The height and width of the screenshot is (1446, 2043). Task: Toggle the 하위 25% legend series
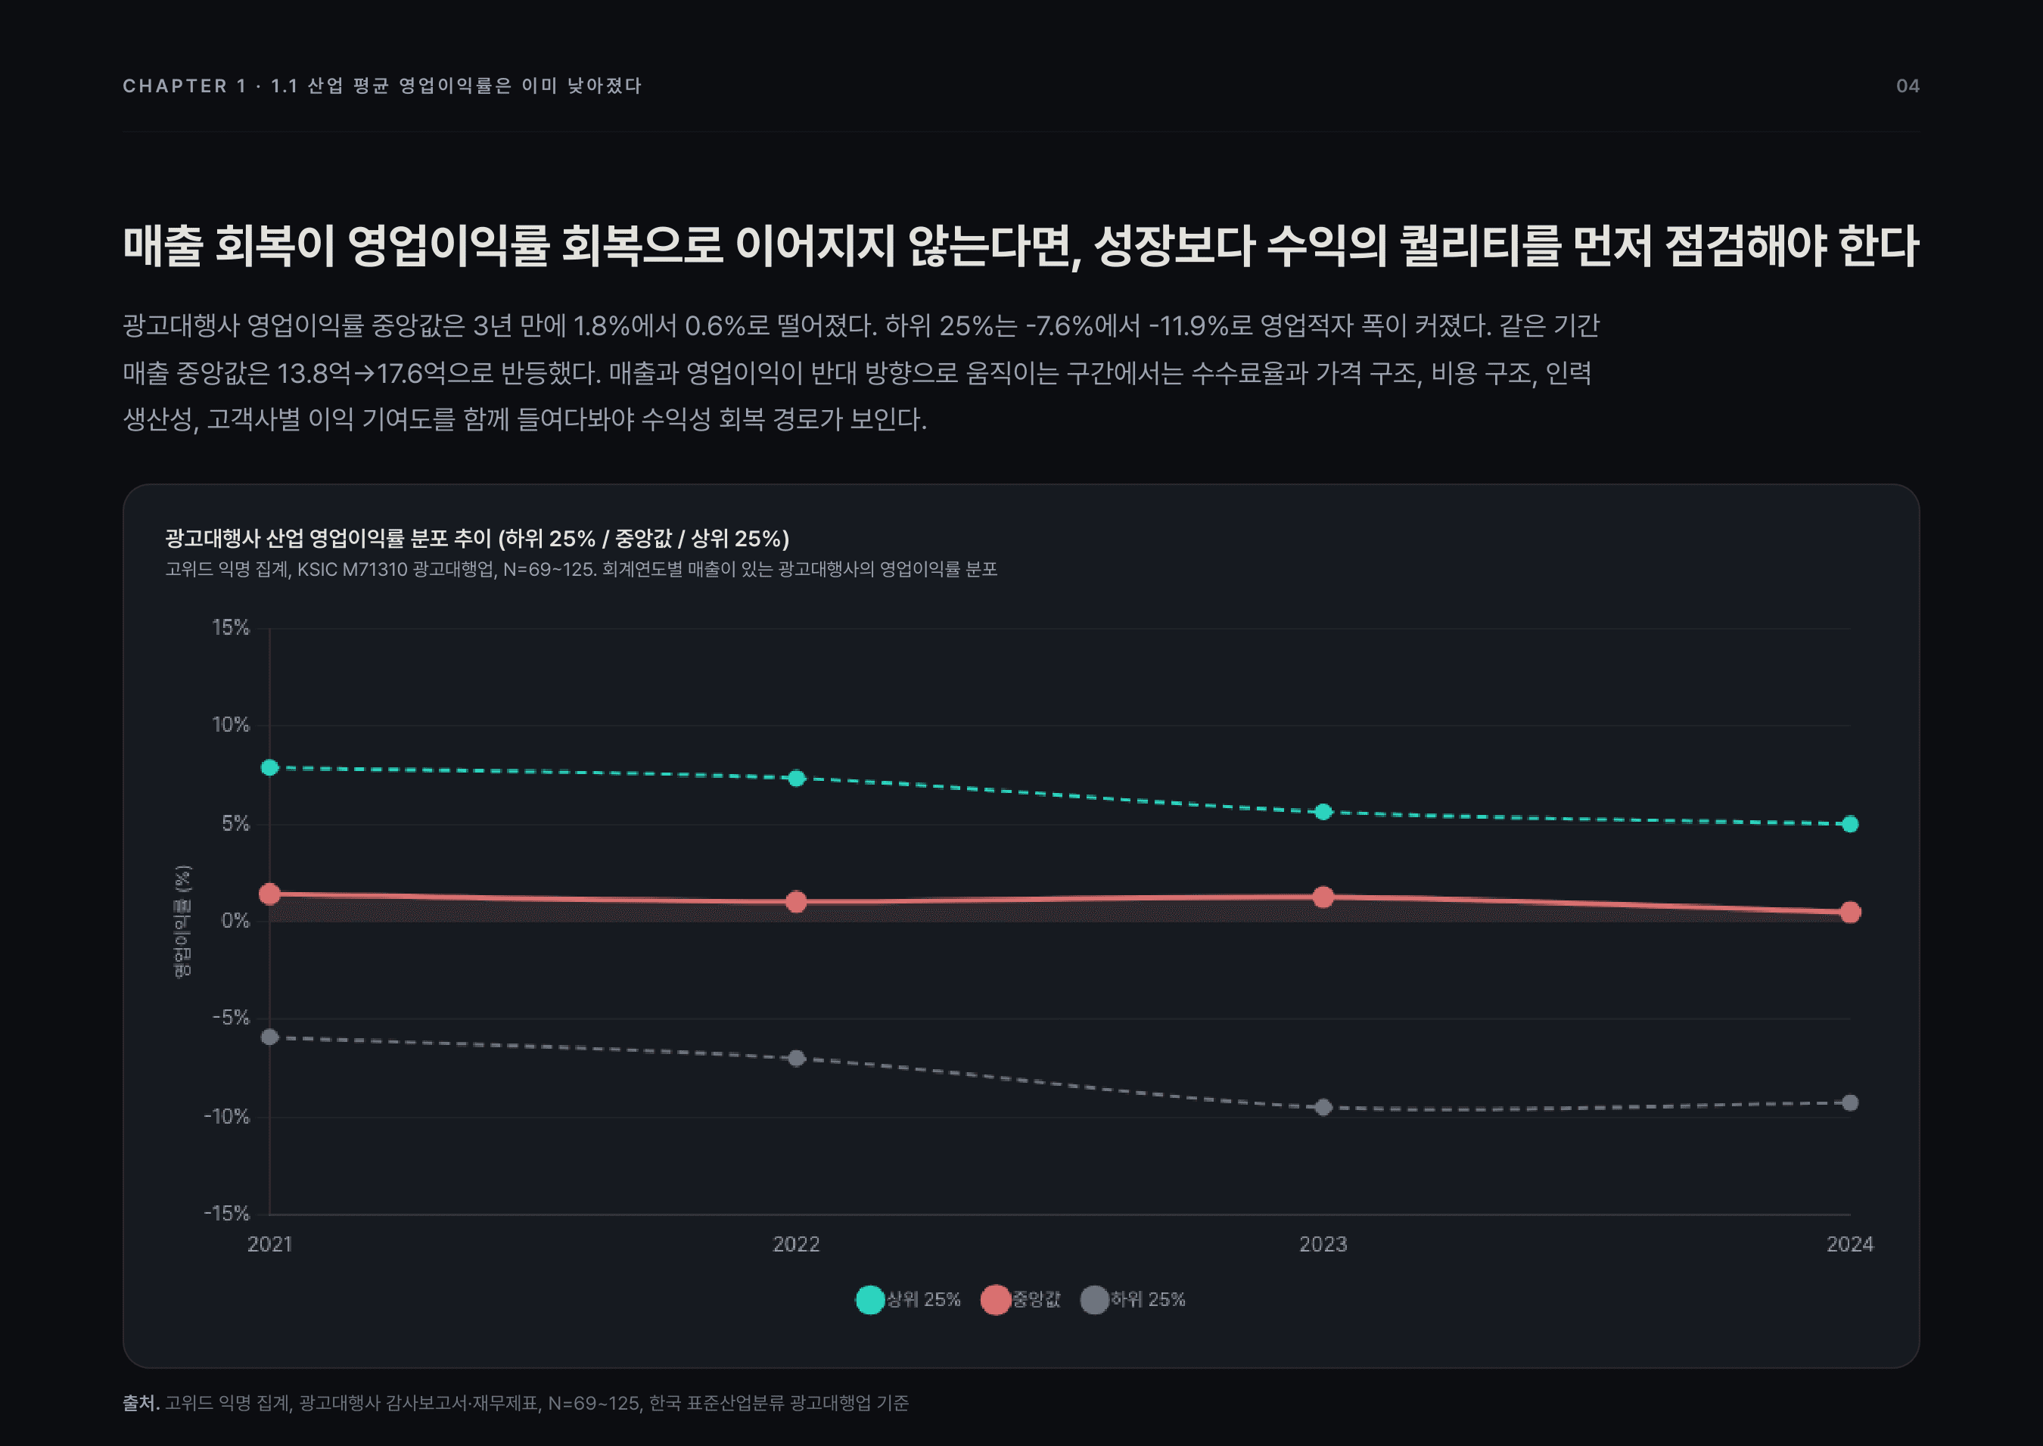point(1132,1299)
